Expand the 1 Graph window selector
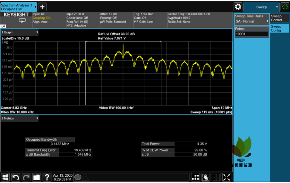This screenshot has height=183, width=290. click(x=19, y=32)
